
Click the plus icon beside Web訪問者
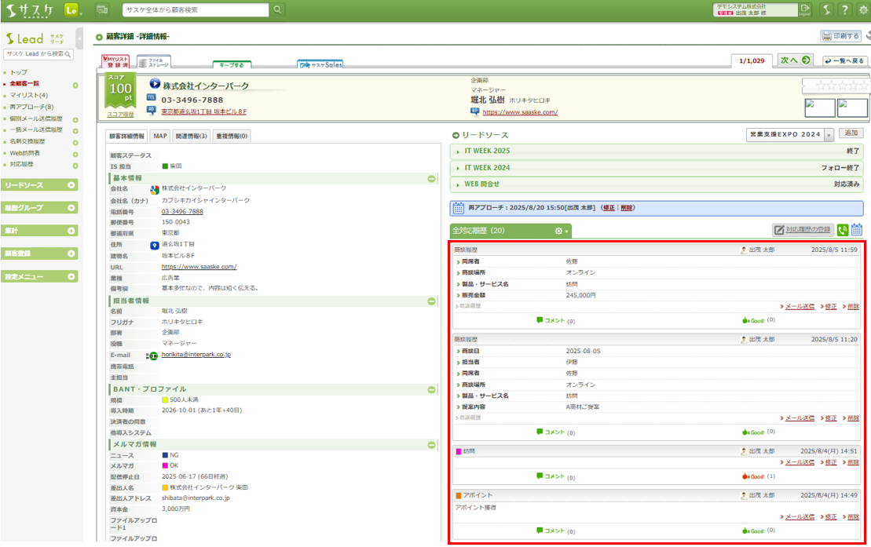(75, 155)
